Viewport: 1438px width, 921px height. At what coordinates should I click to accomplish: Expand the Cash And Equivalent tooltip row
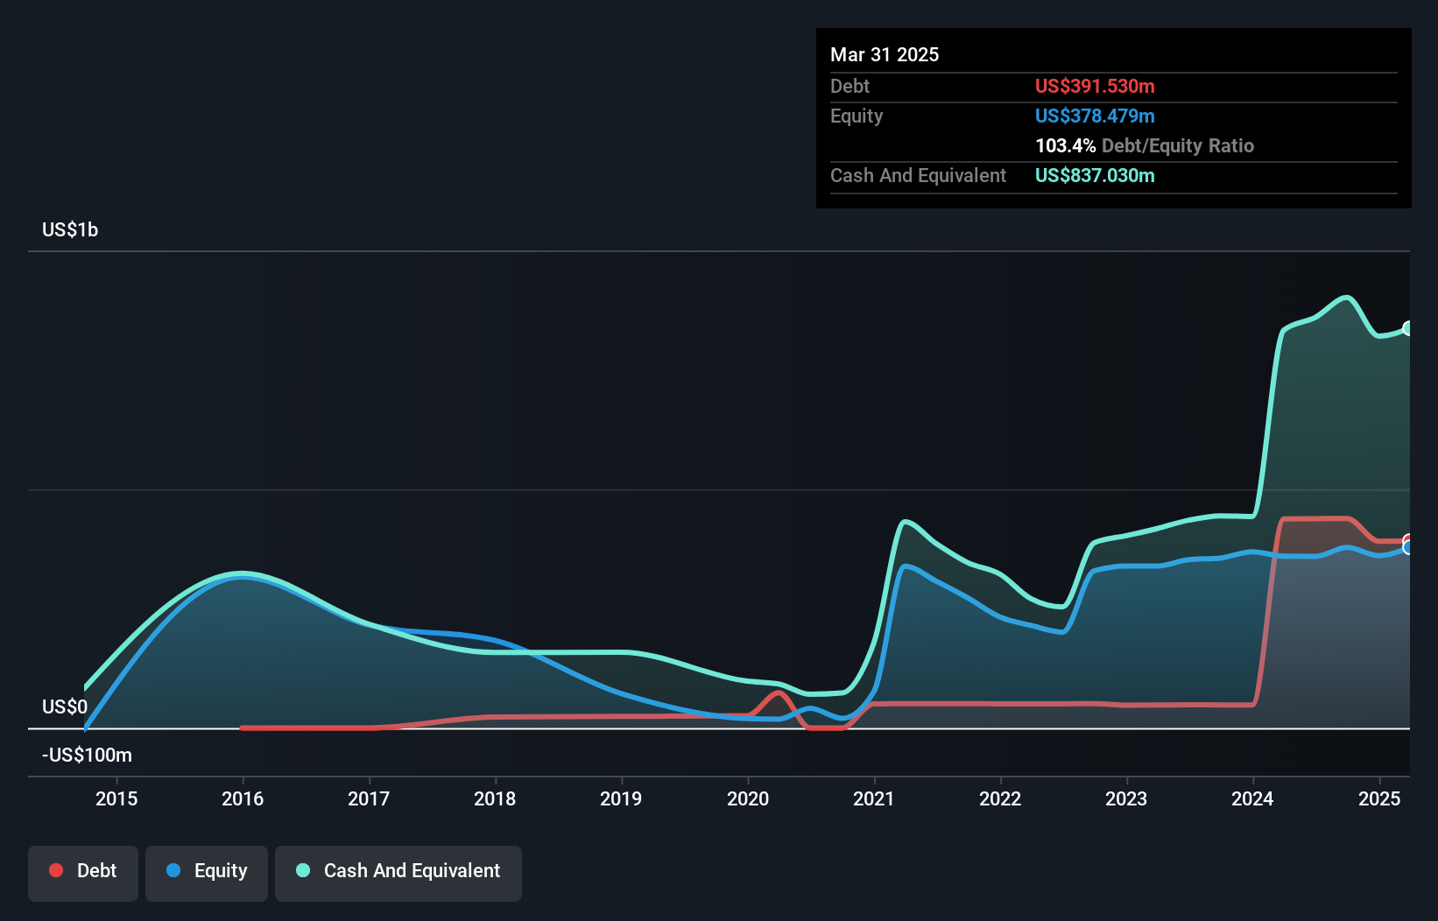pos(918,175)
